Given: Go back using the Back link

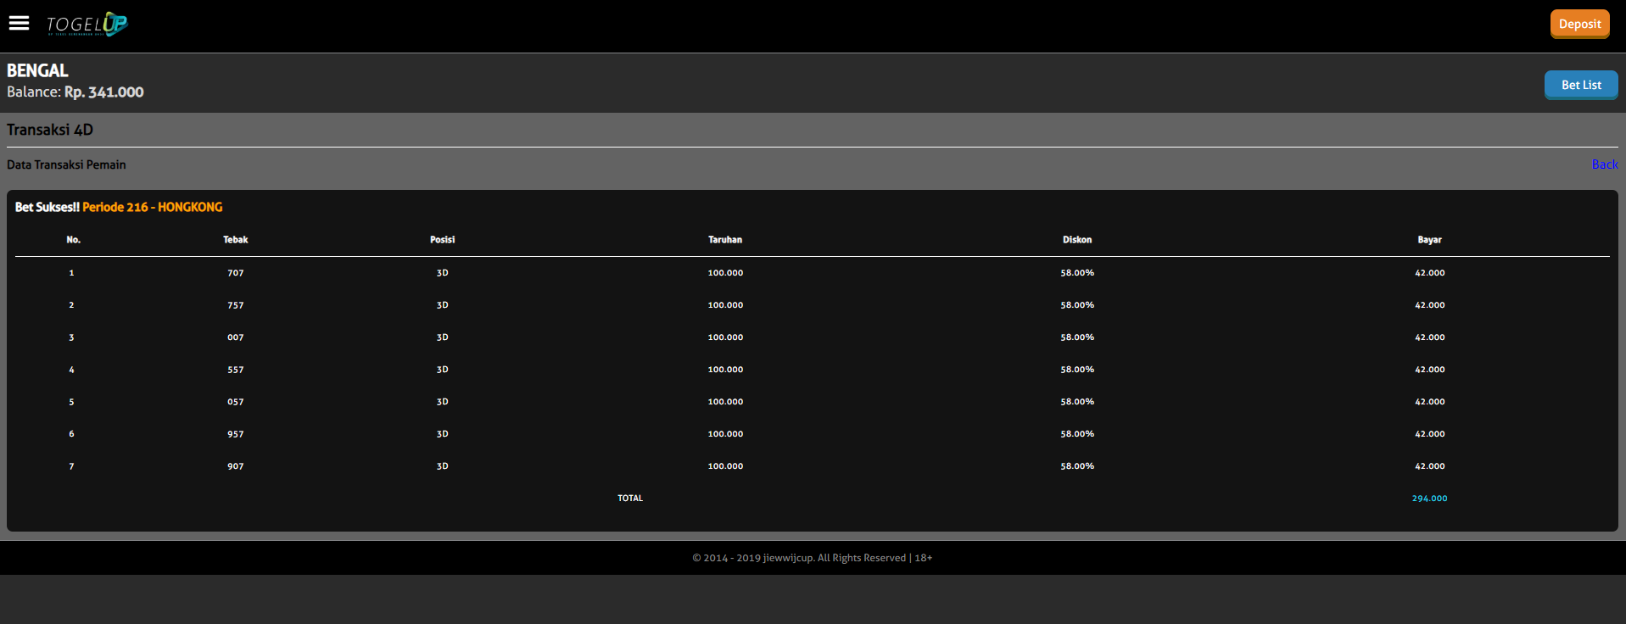Looking at the screenshot, I should 1604,164.
